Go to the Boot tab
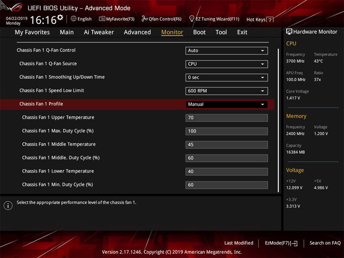 199,32
